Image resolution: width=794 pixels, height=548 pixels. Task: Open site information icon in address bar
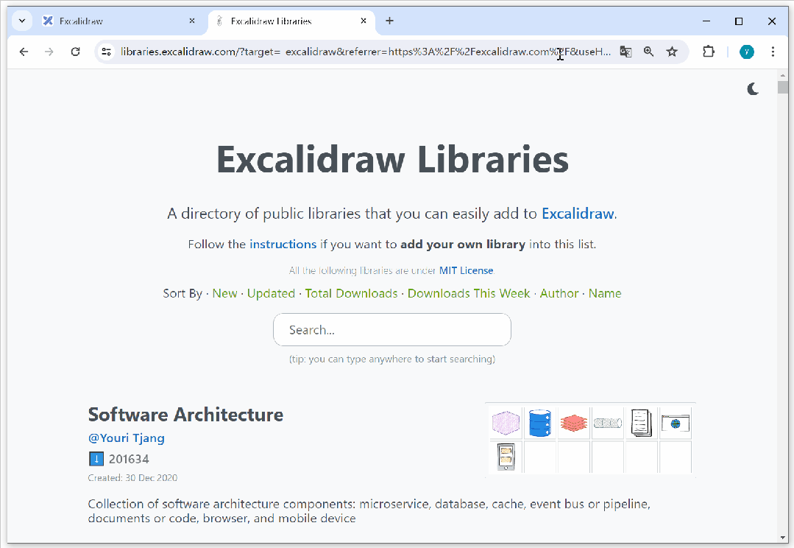[107, 52]
